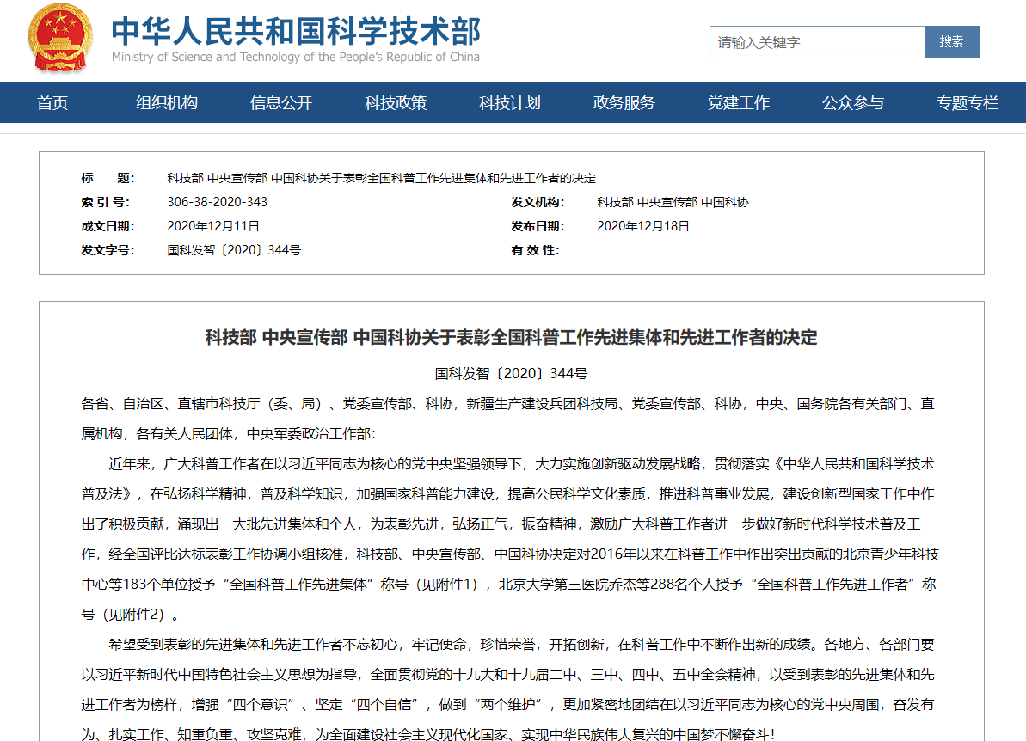The width and height of the screenshot is (1026, 741).
Task: Click the publish date 2020年12月18日
Action: coord(643,226)
